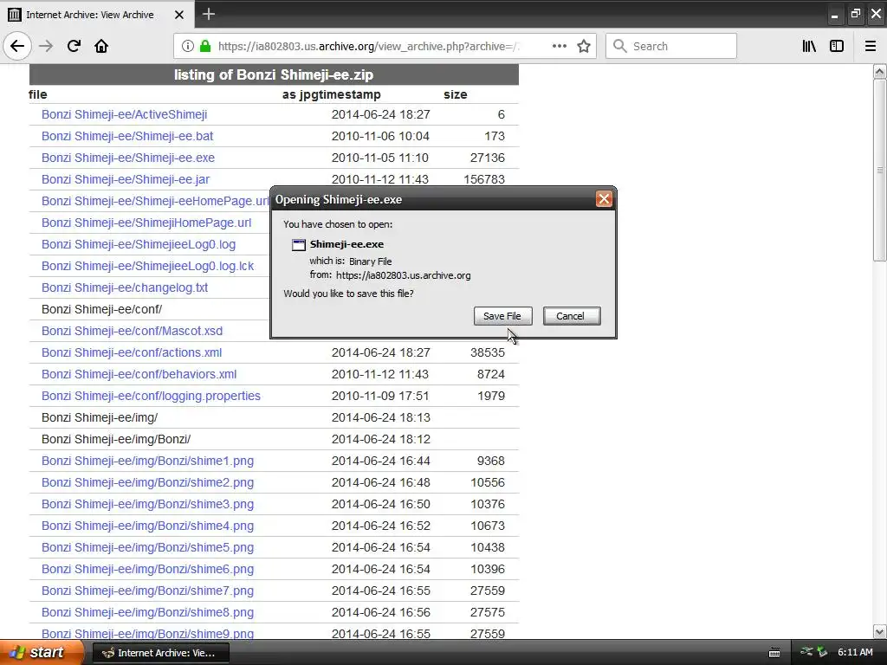This screenshot has width=887, height=665.
Task: Click the green padlock security icon
Action: [204, 46]
